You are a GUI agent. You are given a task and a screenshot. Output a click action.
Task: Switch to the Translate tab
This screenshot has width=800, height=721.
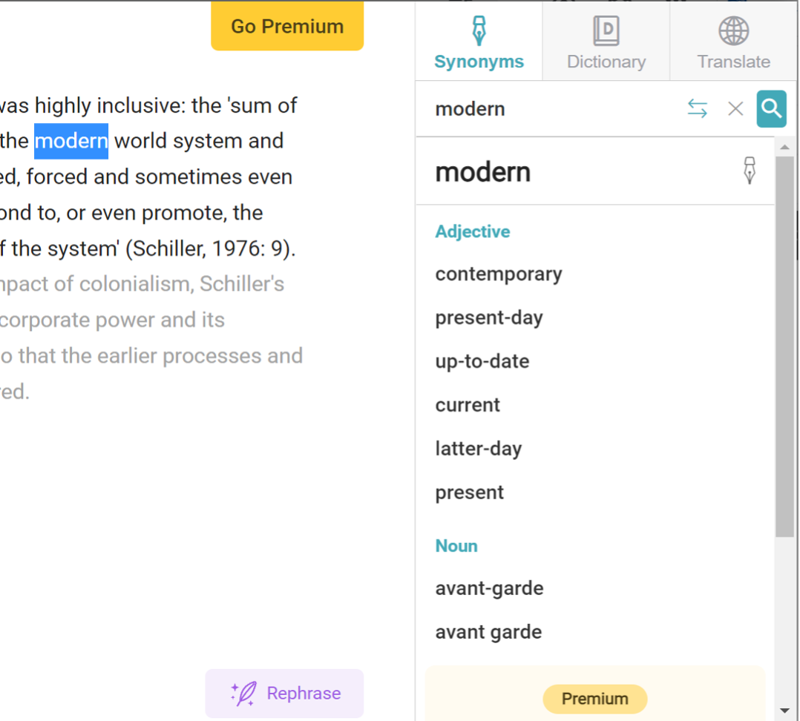733,42
